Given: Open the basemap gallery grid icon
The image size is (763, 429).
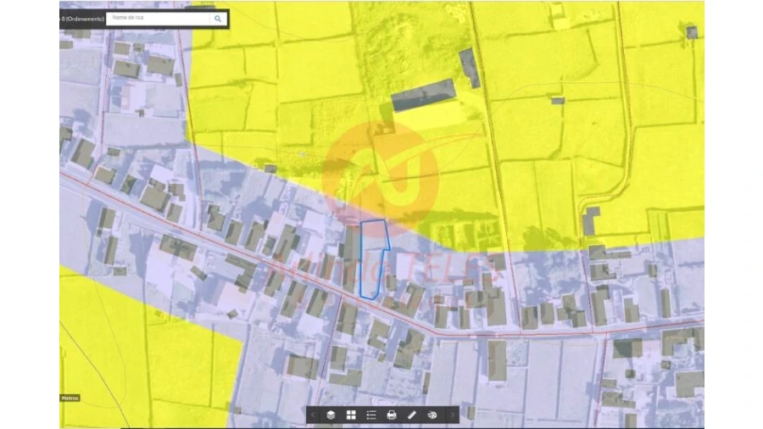Looking at the screenshot, I should [x=351, y=415].
